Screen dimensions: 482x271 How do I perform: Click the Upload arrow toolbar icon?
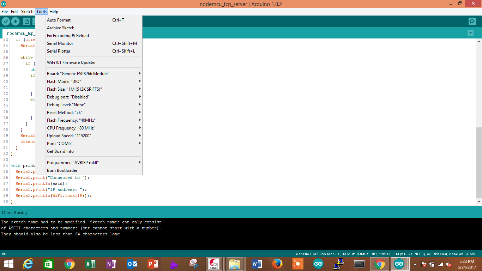pos(15,22)
